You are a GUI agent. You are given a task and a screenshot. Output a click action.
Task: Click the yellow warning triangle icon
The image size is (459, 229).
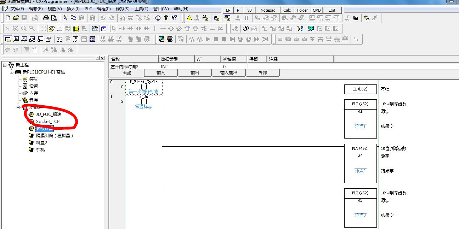click(189, 18)
